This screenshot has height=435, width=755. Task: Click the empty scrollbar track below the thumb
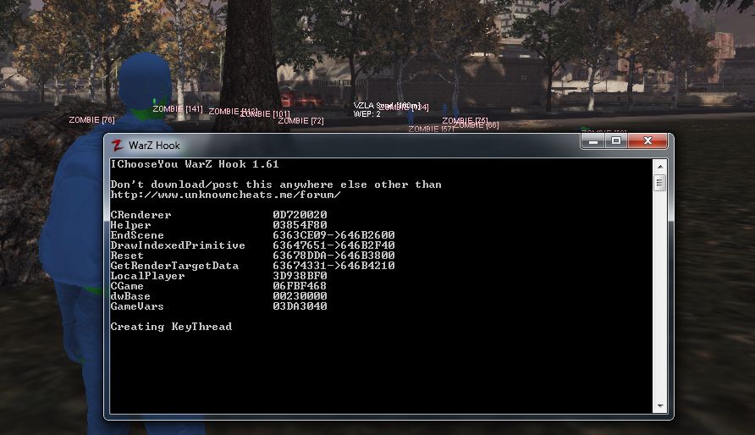point(660,296)
